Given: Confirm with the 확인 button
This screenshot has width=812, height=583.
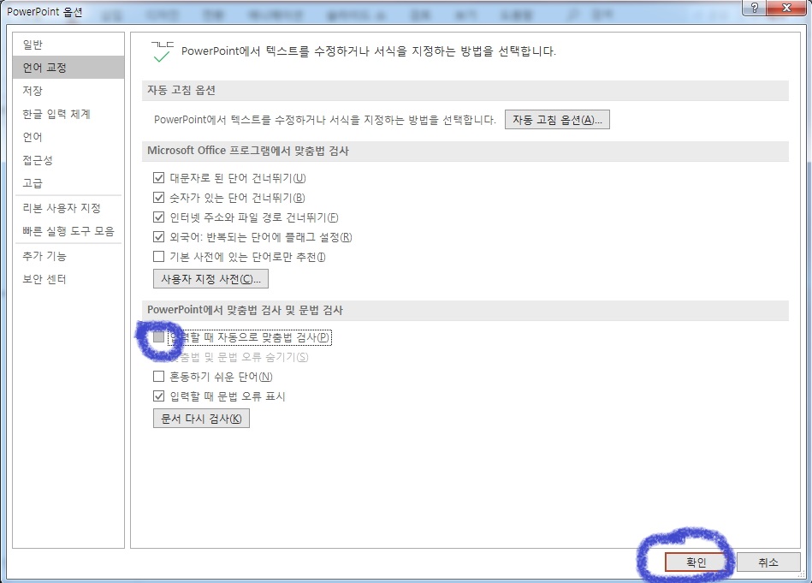Looking at the screenshot, I should 696,562.
